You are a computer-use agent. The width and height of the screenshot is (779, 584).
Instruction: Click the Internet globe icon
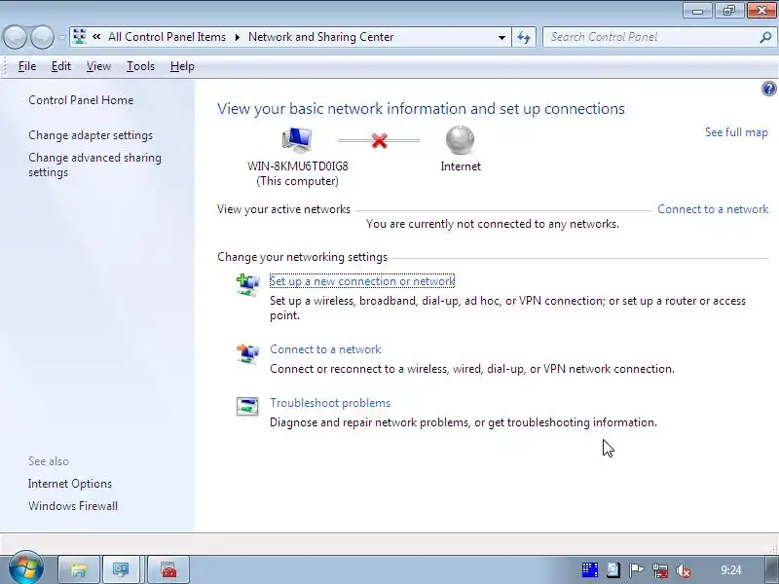(460, 140)
